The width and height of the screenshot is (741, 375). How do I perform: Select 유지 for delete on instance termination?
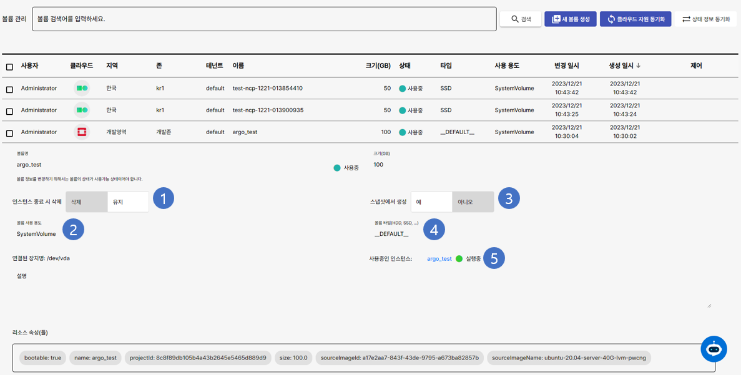click(128, 202)
